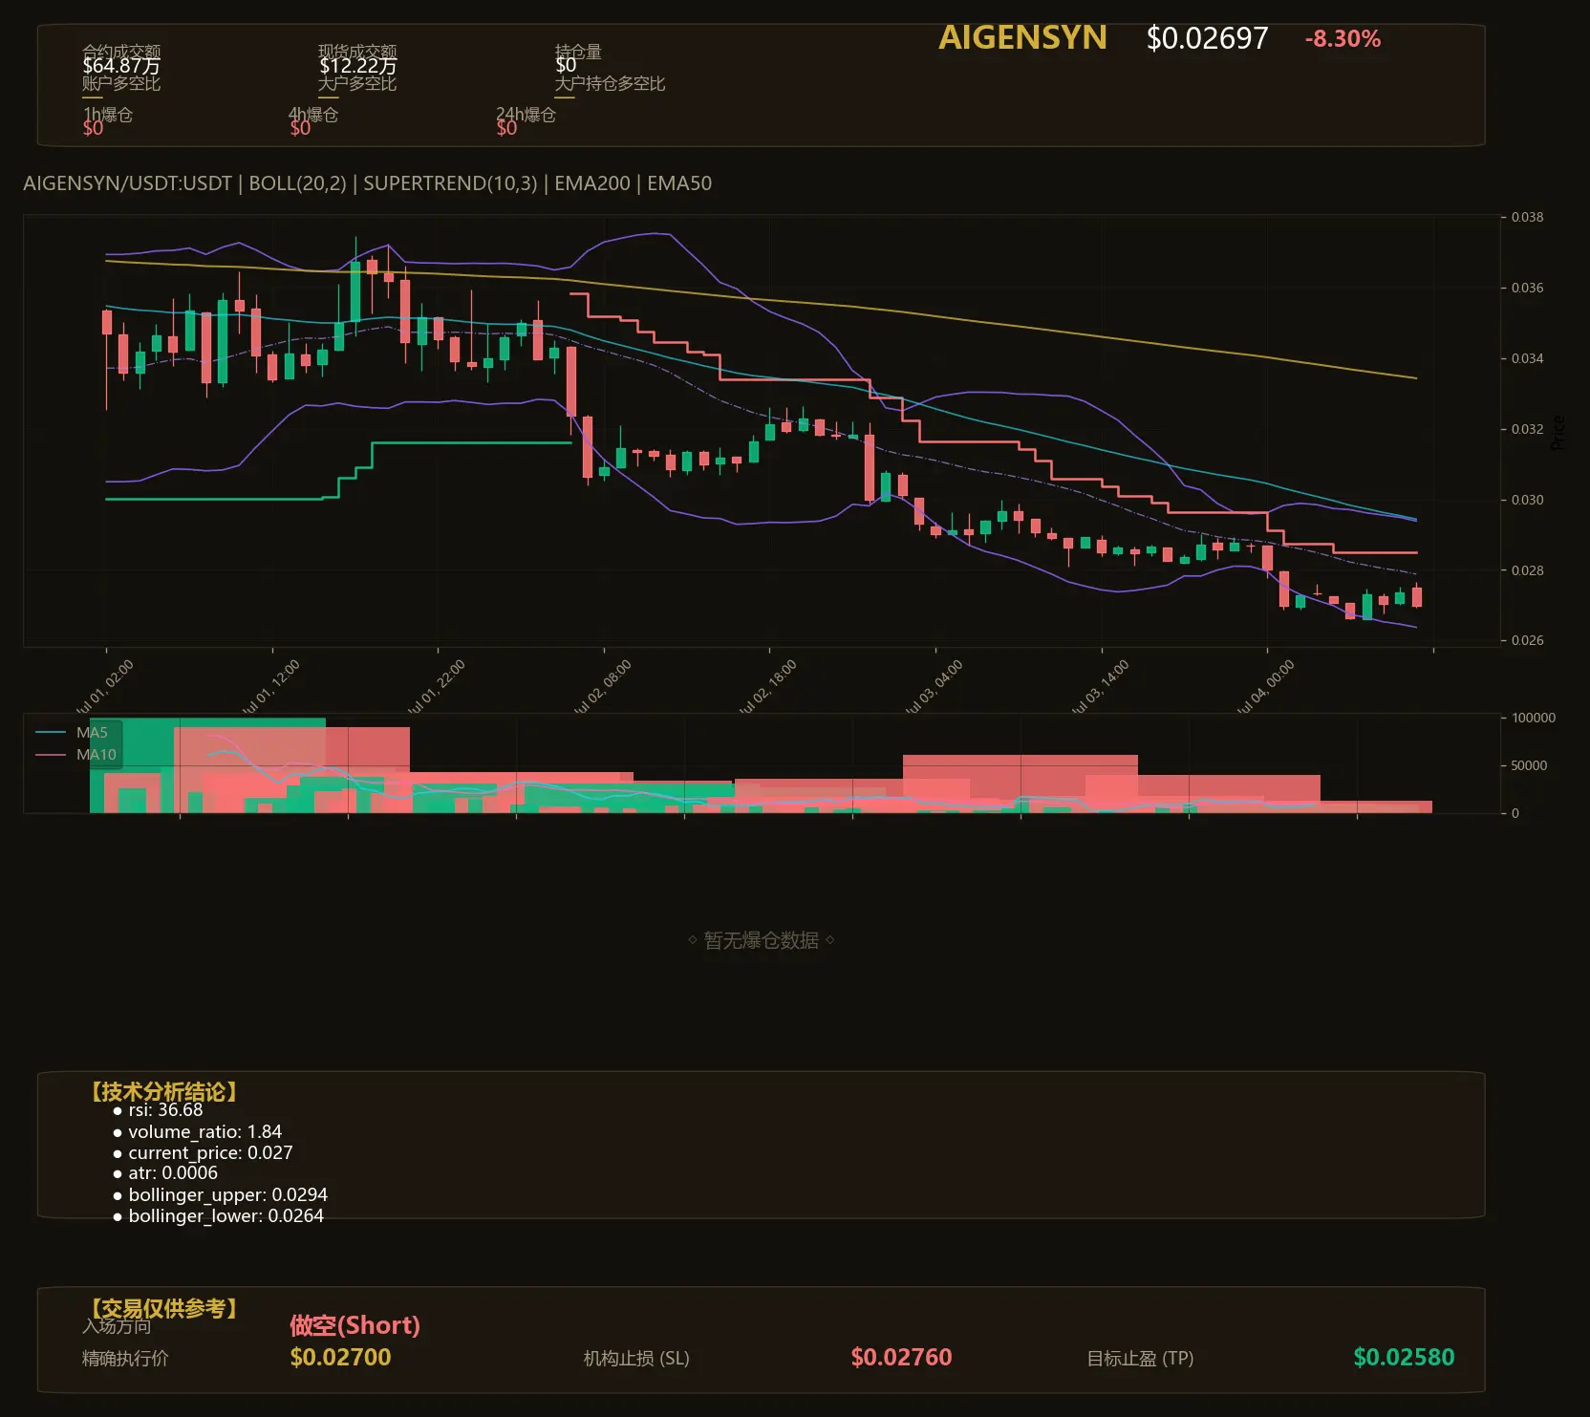Select the stop-loss value $0.02760
Screen dimensions: 1590x1417
[x=901, y=1357]
